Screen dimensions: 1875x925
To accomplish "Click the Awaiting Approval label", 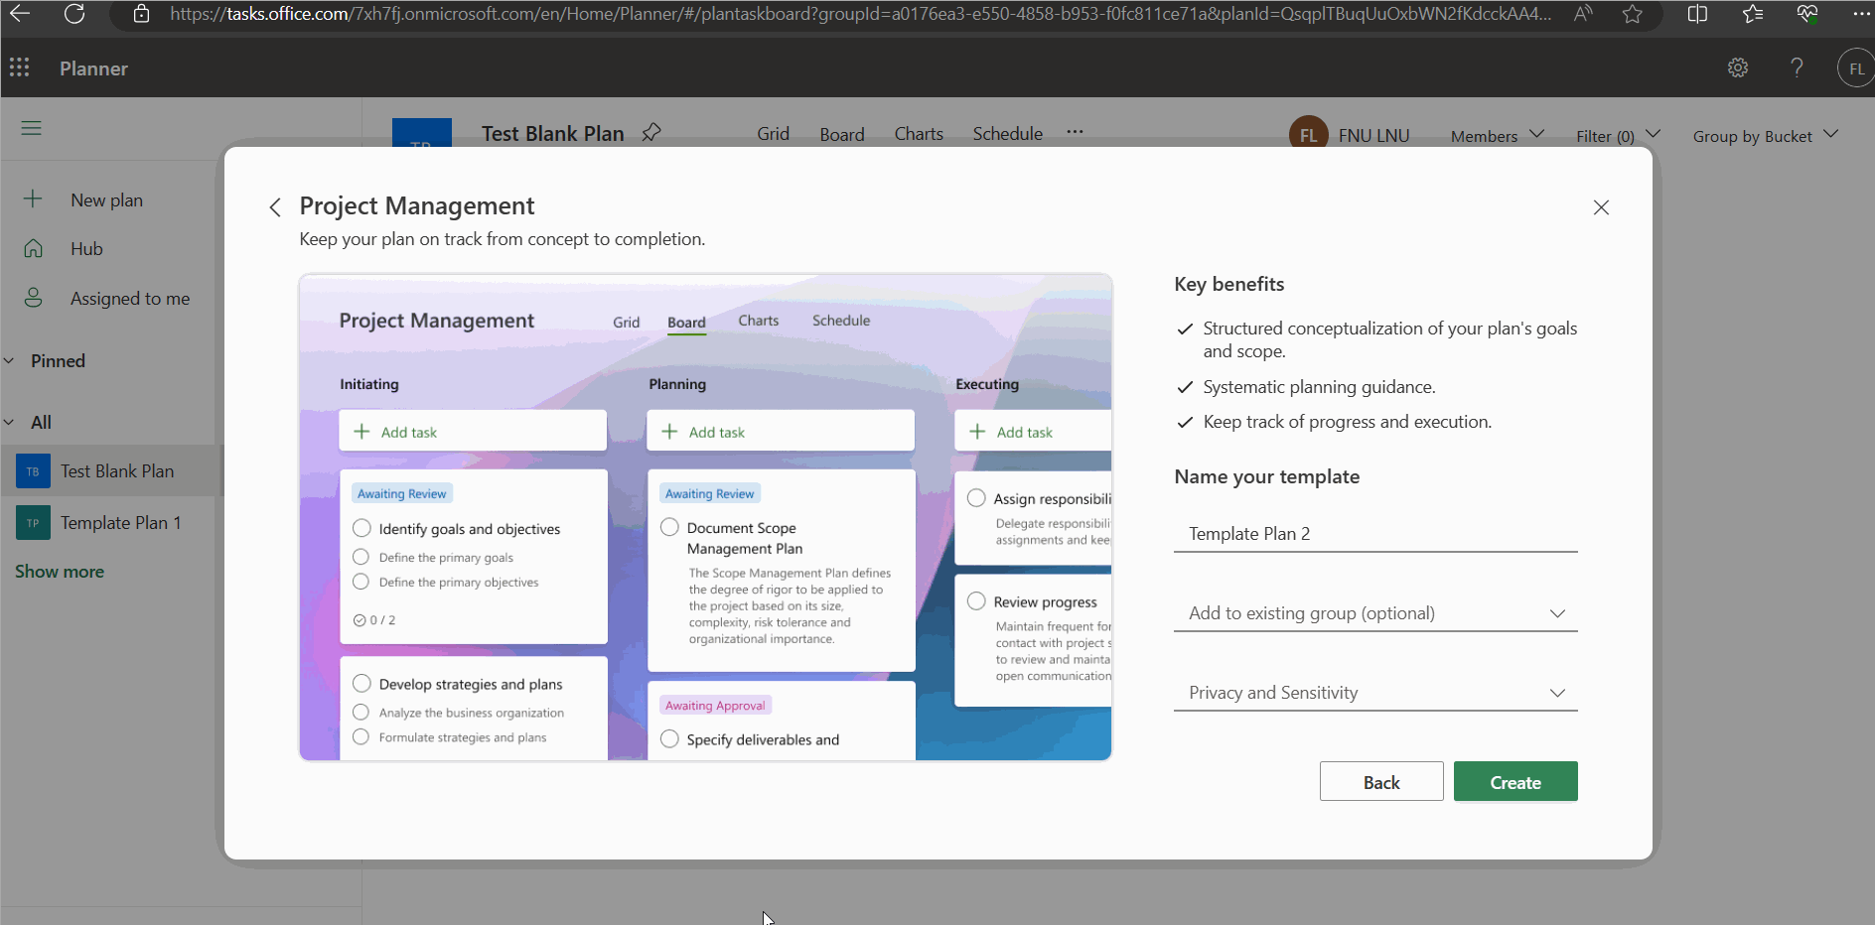I will [715, 705].
